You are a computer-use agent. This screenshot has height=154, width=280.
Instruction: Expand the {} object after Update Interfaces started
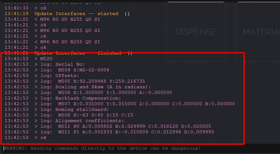(x=127, y=13)
